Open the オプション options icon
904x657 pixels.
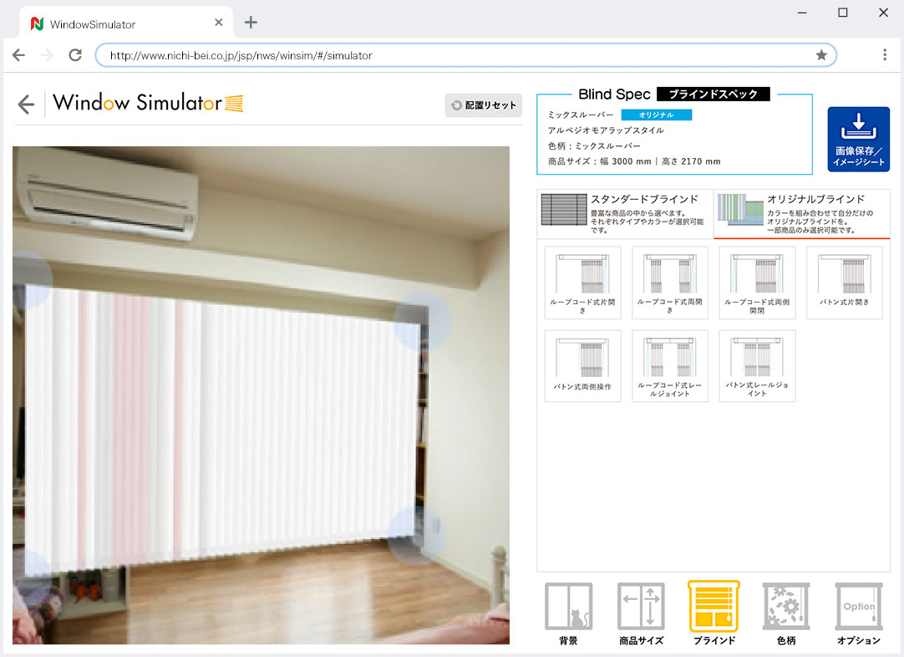tap(859, 614)
